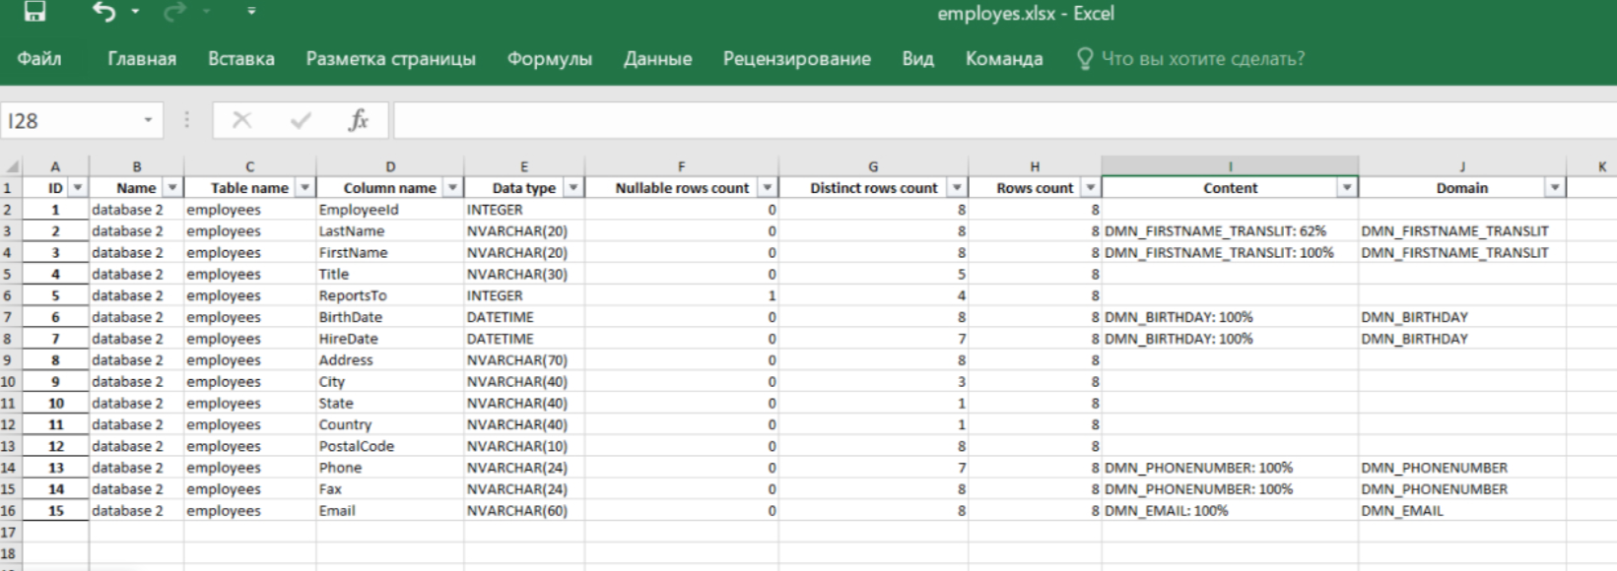The width and height of the screenshot is (1617, 571).
Task: Open the Content column filter dropdown
Action: pyautogui.click(x=1347, y=188)
